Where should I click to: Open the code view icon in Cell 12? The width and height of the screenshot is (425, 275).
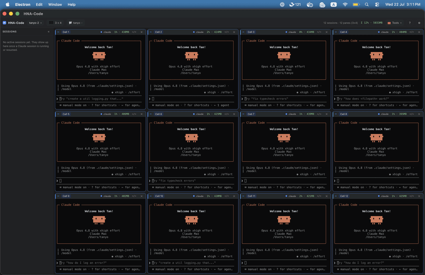click(412, 196)
